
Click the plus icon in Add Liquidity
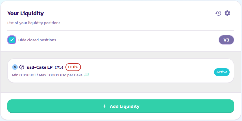(x=104, y=106)
